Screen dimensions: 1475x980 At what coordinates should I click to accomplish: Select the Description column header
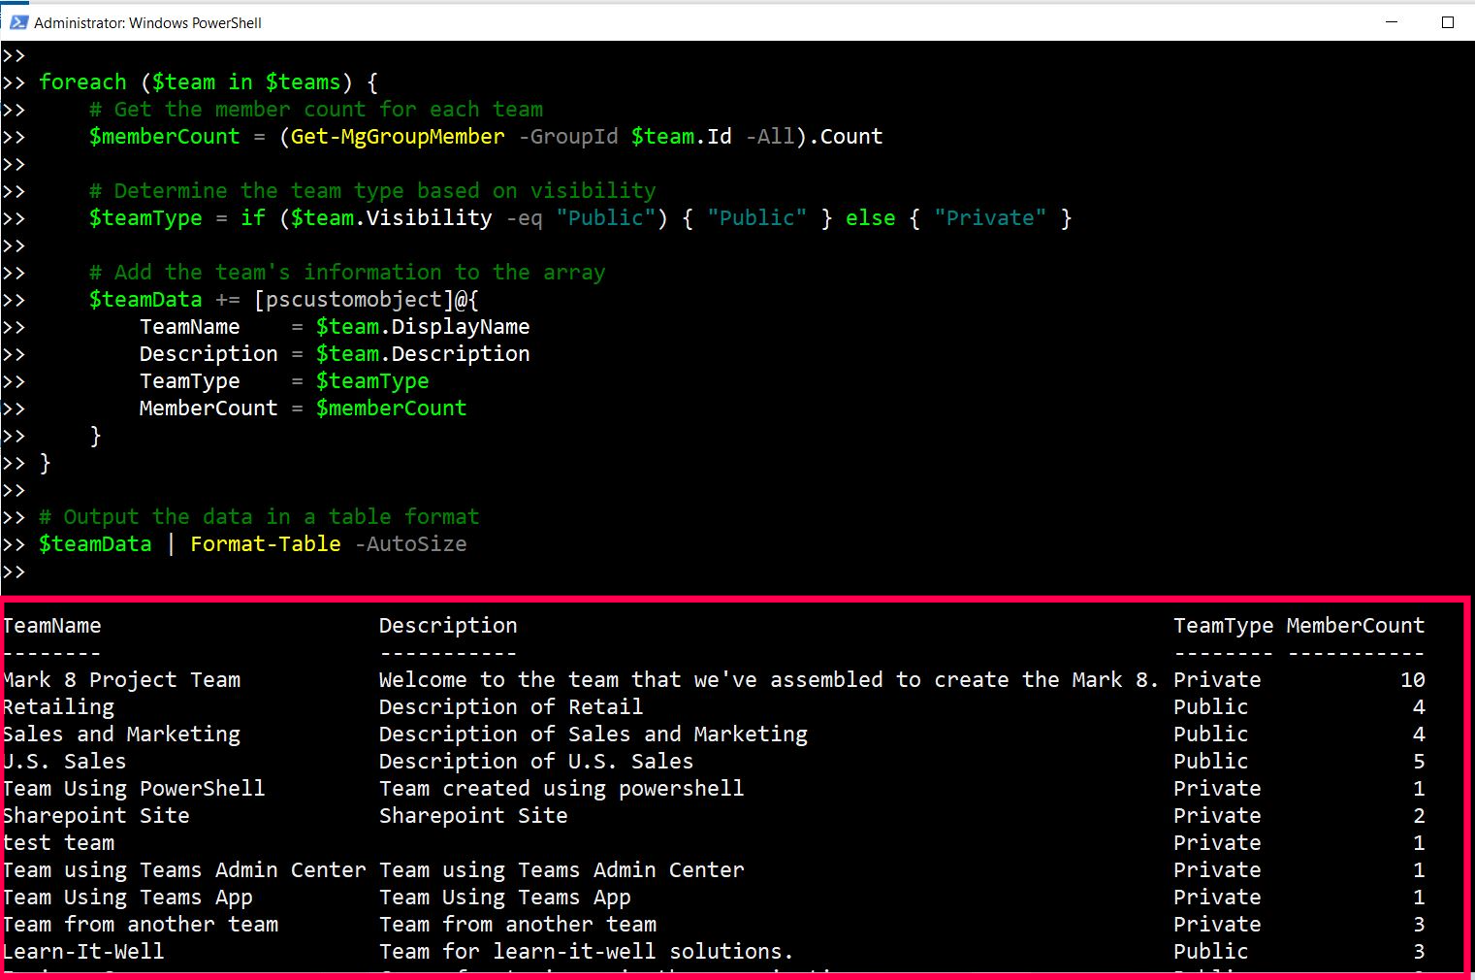pos(447,626)
